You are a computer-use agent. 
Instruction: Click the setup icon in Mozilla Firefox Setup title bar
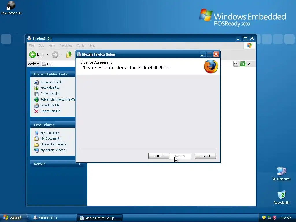[79, 54]
